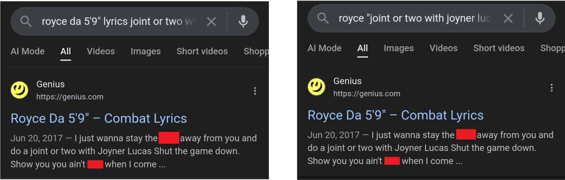Open the Shopping tab in left screenshot
This screenshot has height=180, width=565.
point(256,51)
